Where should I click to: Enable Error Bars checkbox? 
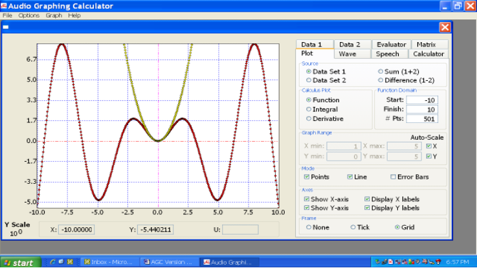(x=393, y=177)
